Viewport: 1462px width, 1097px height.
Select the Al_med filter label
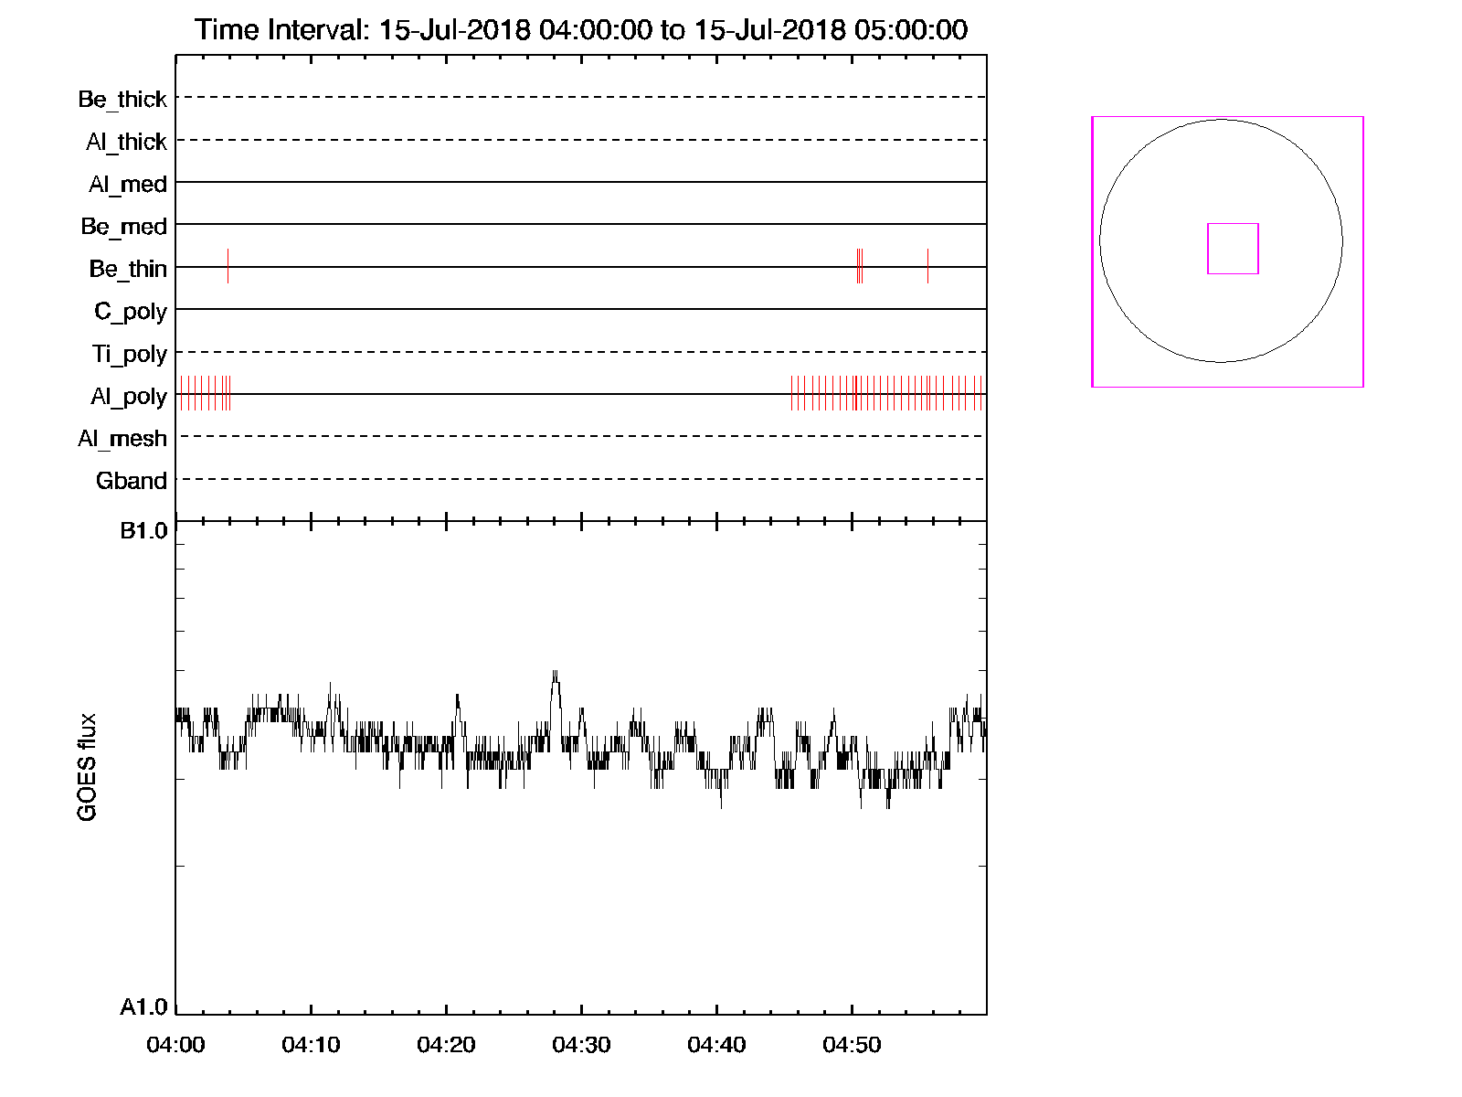pos(127,184)
